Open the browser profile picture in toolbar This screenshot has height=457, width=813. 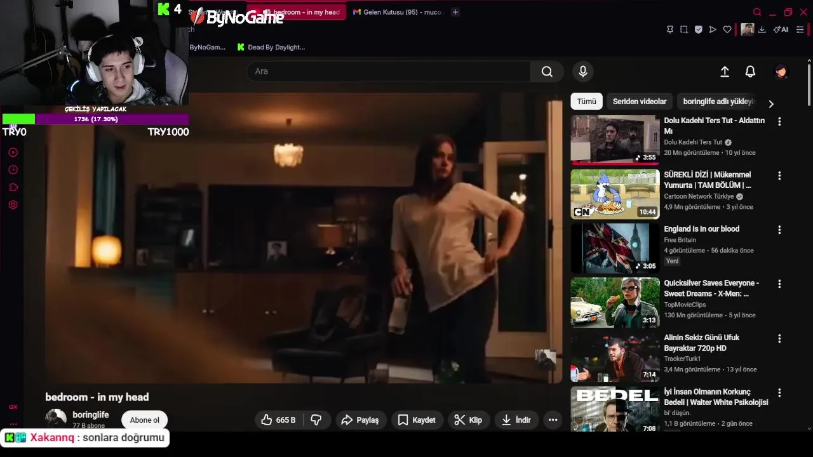[748, 29]
